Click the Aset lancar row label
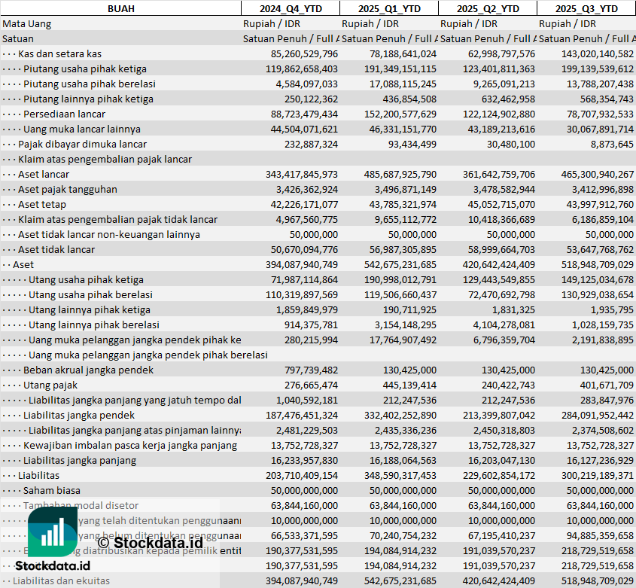Screen dimensions: 636x588 [44, 174]
